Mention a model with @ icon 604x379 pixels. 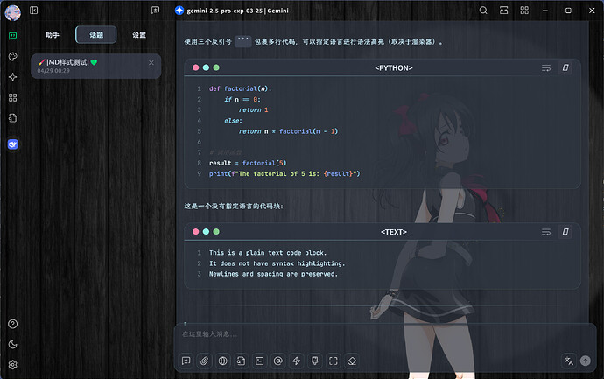pos(278,361)
